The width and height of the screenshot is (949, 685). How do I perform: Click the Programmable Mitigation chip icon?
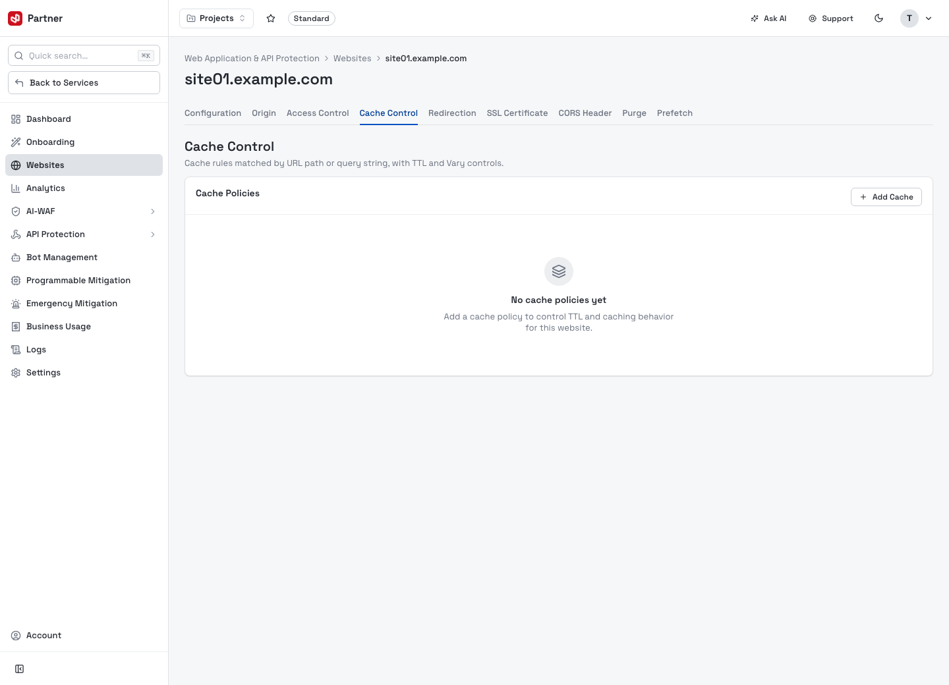(16, 281)
